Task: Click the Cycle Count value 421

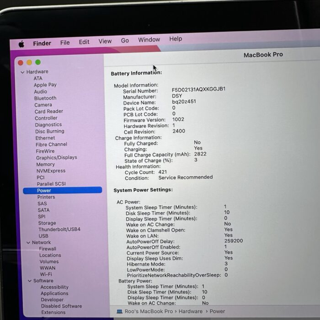Action: tap(162, 172)
